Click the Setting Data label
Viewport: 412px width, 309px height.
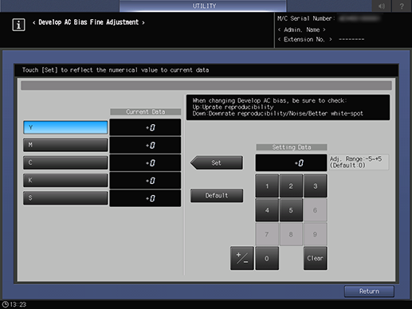[x=292, y=147]
